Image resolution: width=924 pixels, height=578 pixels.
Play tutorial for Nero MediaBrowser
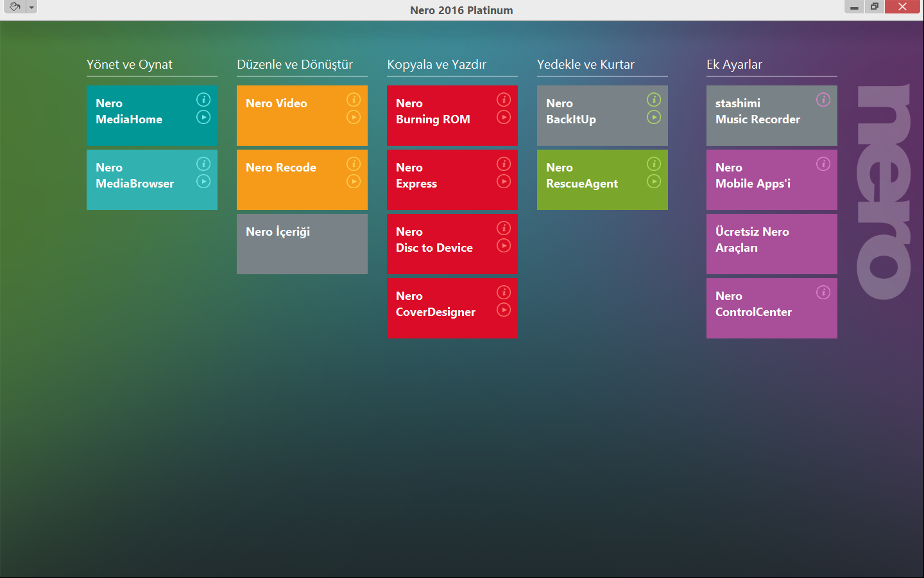203,181
